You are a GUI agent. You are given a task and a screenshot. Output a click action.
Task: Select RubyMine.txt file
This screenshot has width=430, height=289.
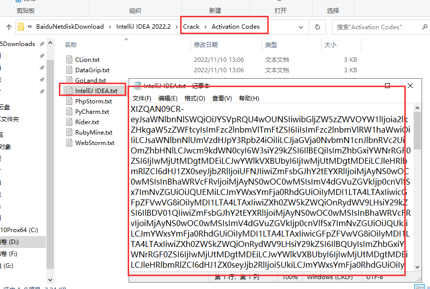(x=94, y=133)
